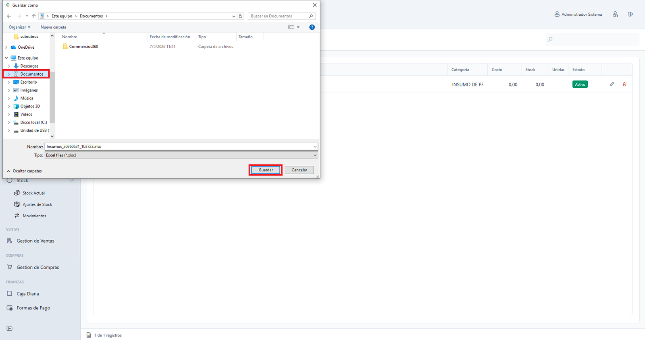
Task: Expand the Música tree node
Action: click(9, 98)
